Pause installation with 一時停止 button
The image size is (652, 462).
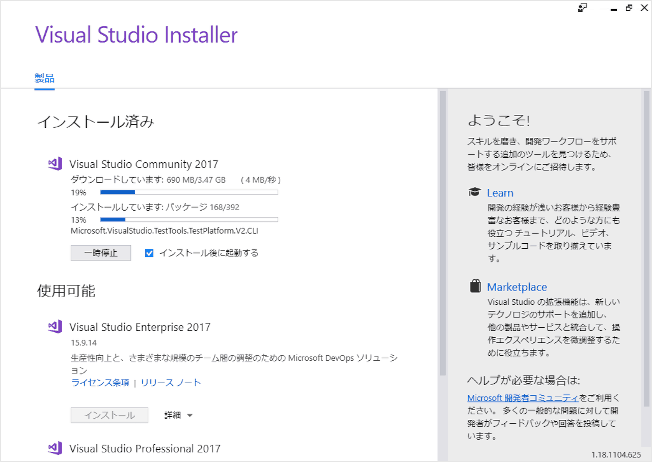[x=101, y=253]
